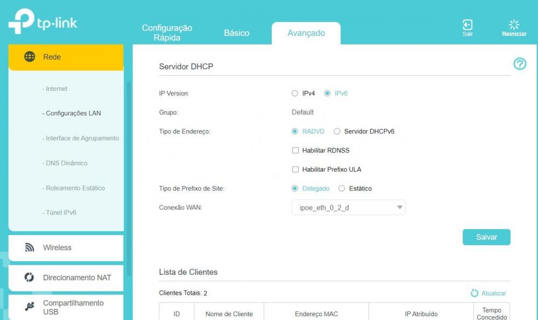Refresh client list with Atualizar icon

[475, 293]
